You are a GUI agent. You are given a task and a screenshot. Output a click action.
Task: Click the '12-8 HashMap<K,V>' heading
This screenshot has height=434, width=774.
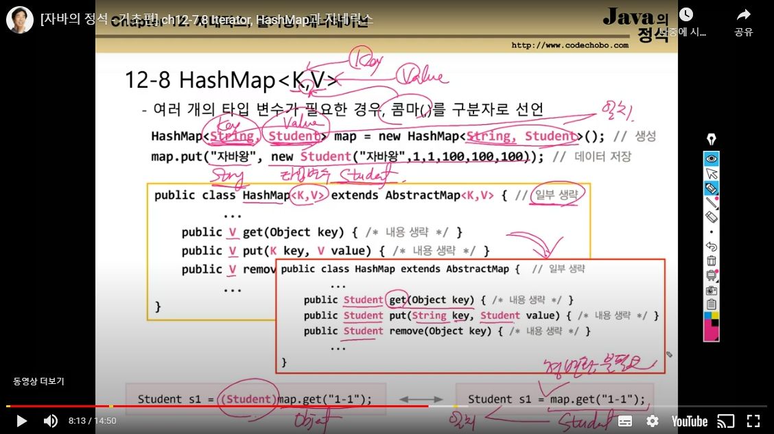pos(231,80)
